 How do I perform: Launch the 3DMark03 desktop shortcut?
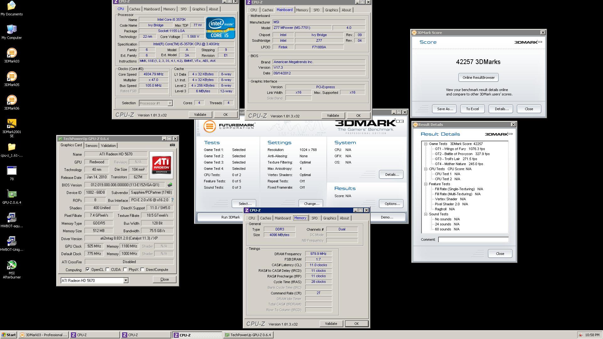tap(12, 55)
